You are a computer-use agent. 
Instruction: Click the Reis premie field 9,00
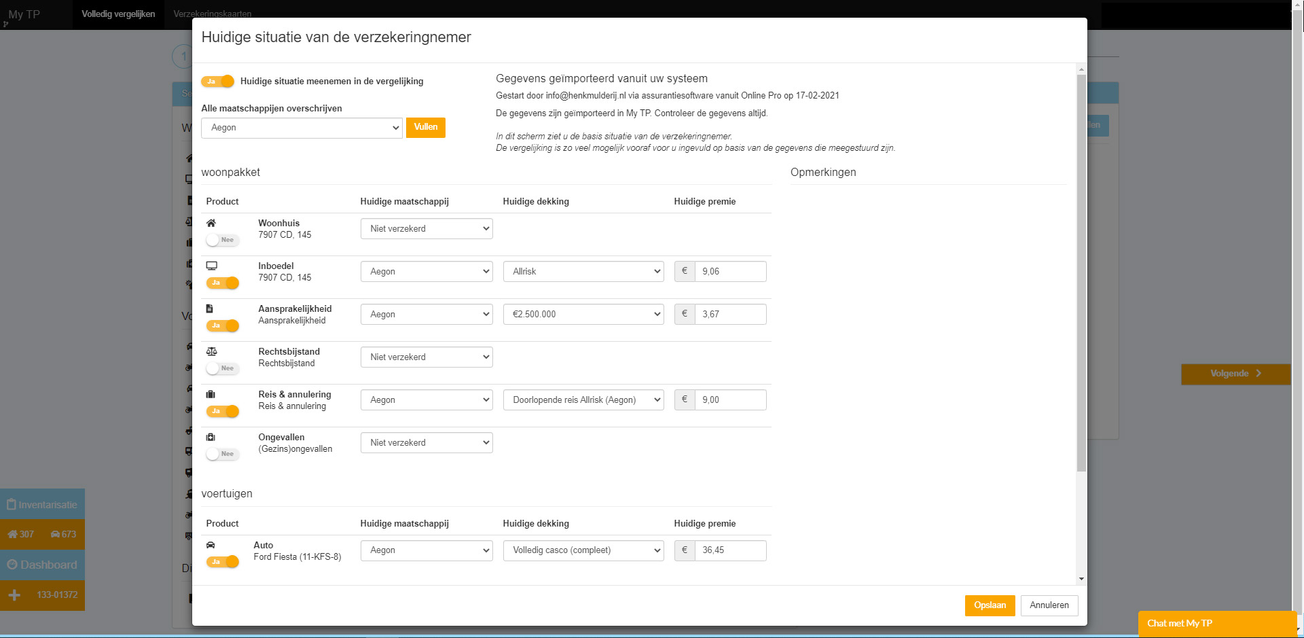[x=731, y=400]
